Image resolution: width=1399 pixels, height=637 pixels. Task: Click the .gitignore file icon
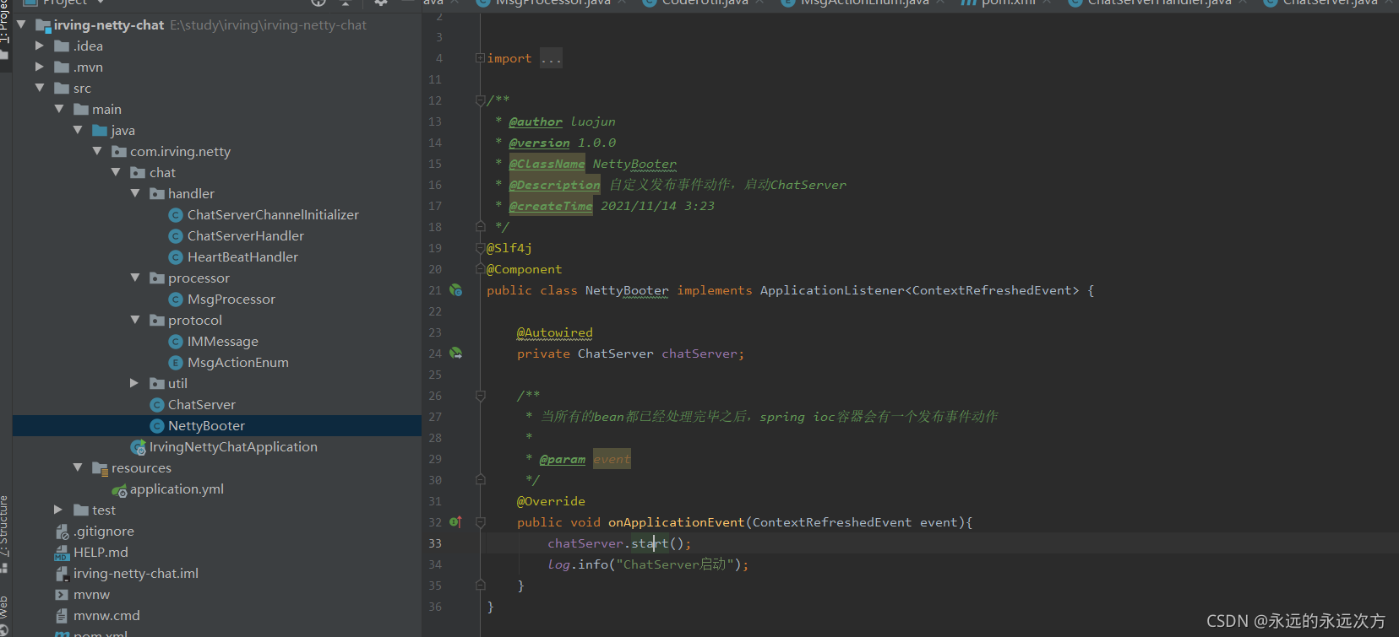pyautogui.click(x=62, y=532)
